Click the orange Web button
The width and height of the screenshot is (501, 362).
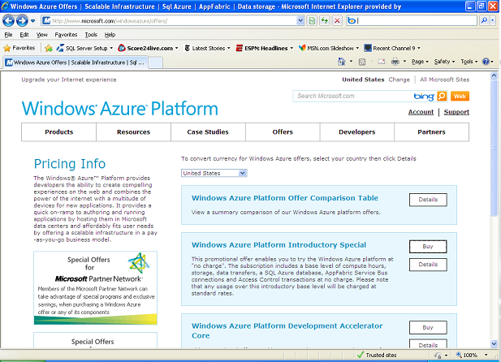point(460,96)
